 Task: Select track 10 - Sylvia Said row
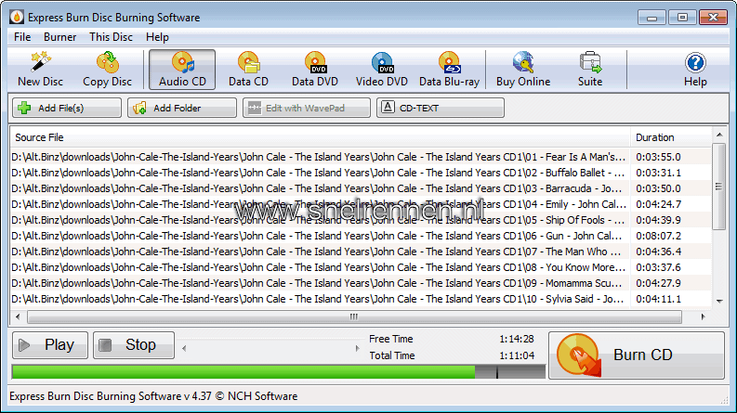[x=361, y=299]
